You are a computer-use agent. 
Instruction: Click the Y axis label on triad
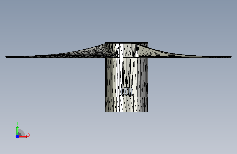point(17,123)
